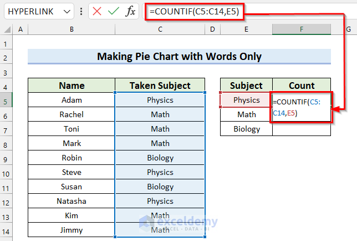
Task: Open the Name Box dropdown arrow
Action: tap(67, 11)
